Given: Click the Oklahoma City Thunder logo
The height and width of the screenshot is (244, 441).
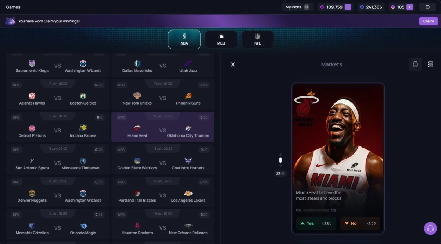Looking at the screenshot, I should (x=188, y=128).
